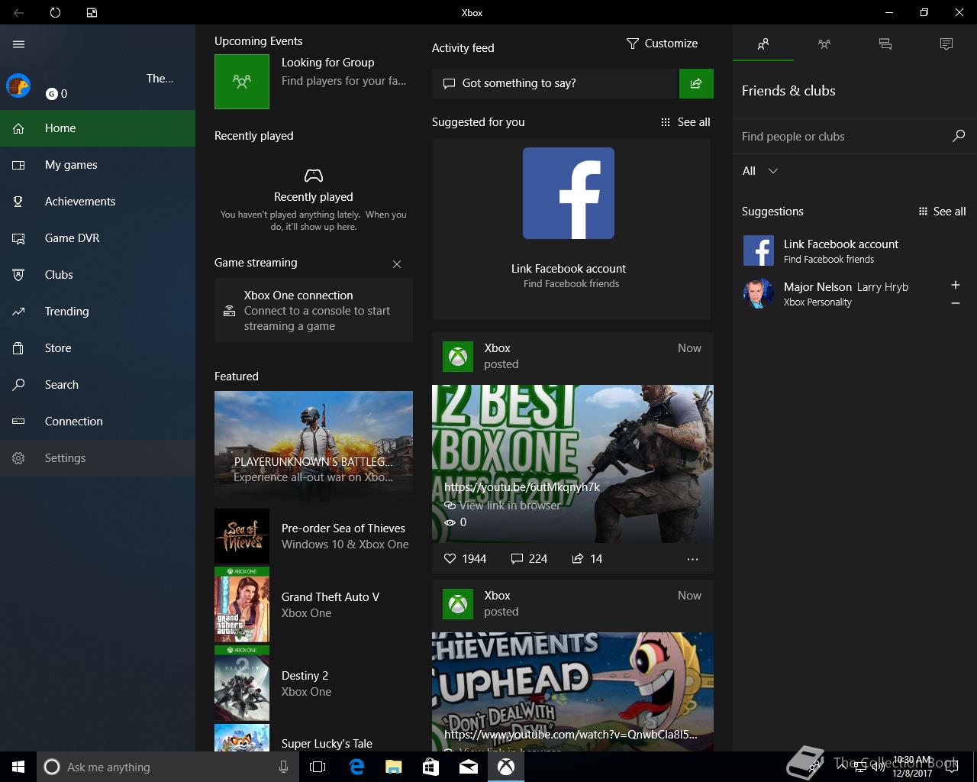Open comments showing 224
Viewport: 977px width, 782px height.
click(x=529, y=559)
